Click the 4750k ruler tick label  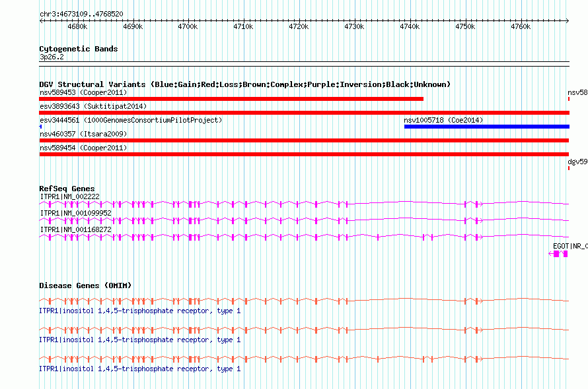(465, 26)
